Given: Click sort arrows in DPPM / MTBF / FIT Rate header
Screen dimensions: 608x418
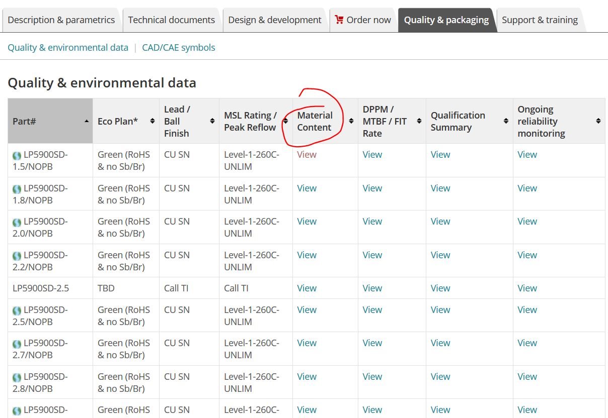Looking at the screenshot, I should pyautogui.click(x=419, y=121).
